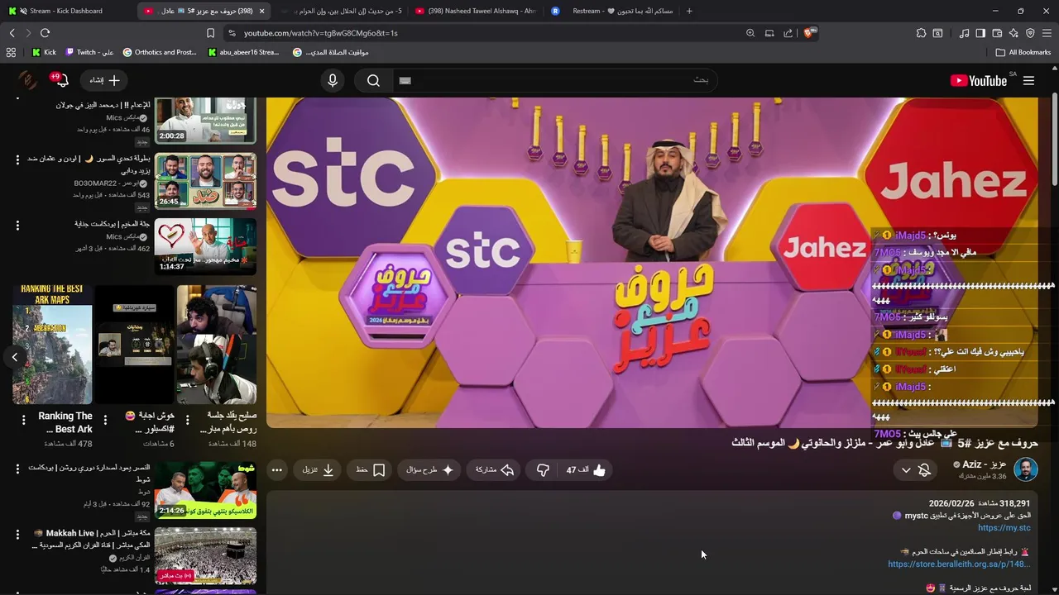Open the Ranking The Best Ark short

[52, 345]
